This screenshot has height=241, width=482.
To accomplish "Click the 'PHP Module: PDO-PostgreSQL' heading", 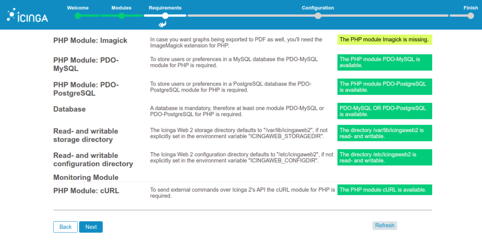I will pyautogui.click(x=86, y=89).
